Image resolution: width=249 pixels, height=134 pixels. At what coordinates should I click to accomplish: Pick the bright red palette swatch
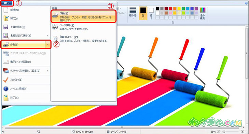tap(170, 9)
